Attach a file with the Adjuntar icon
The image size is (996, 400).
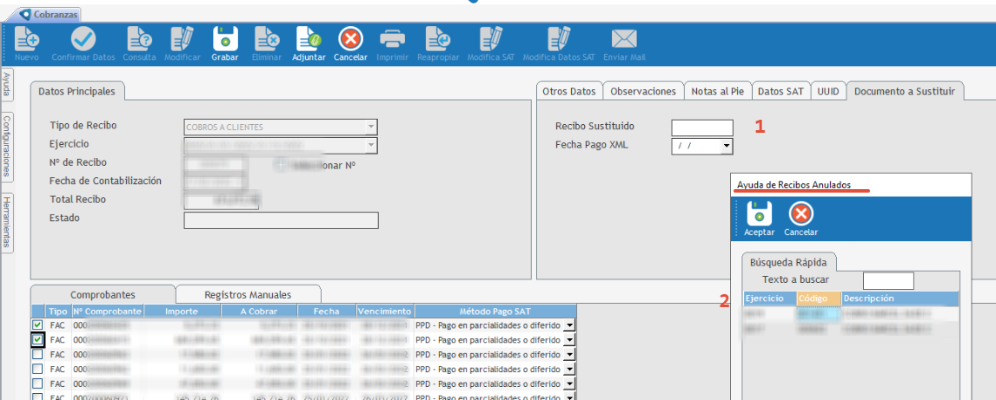coord(309,39)
